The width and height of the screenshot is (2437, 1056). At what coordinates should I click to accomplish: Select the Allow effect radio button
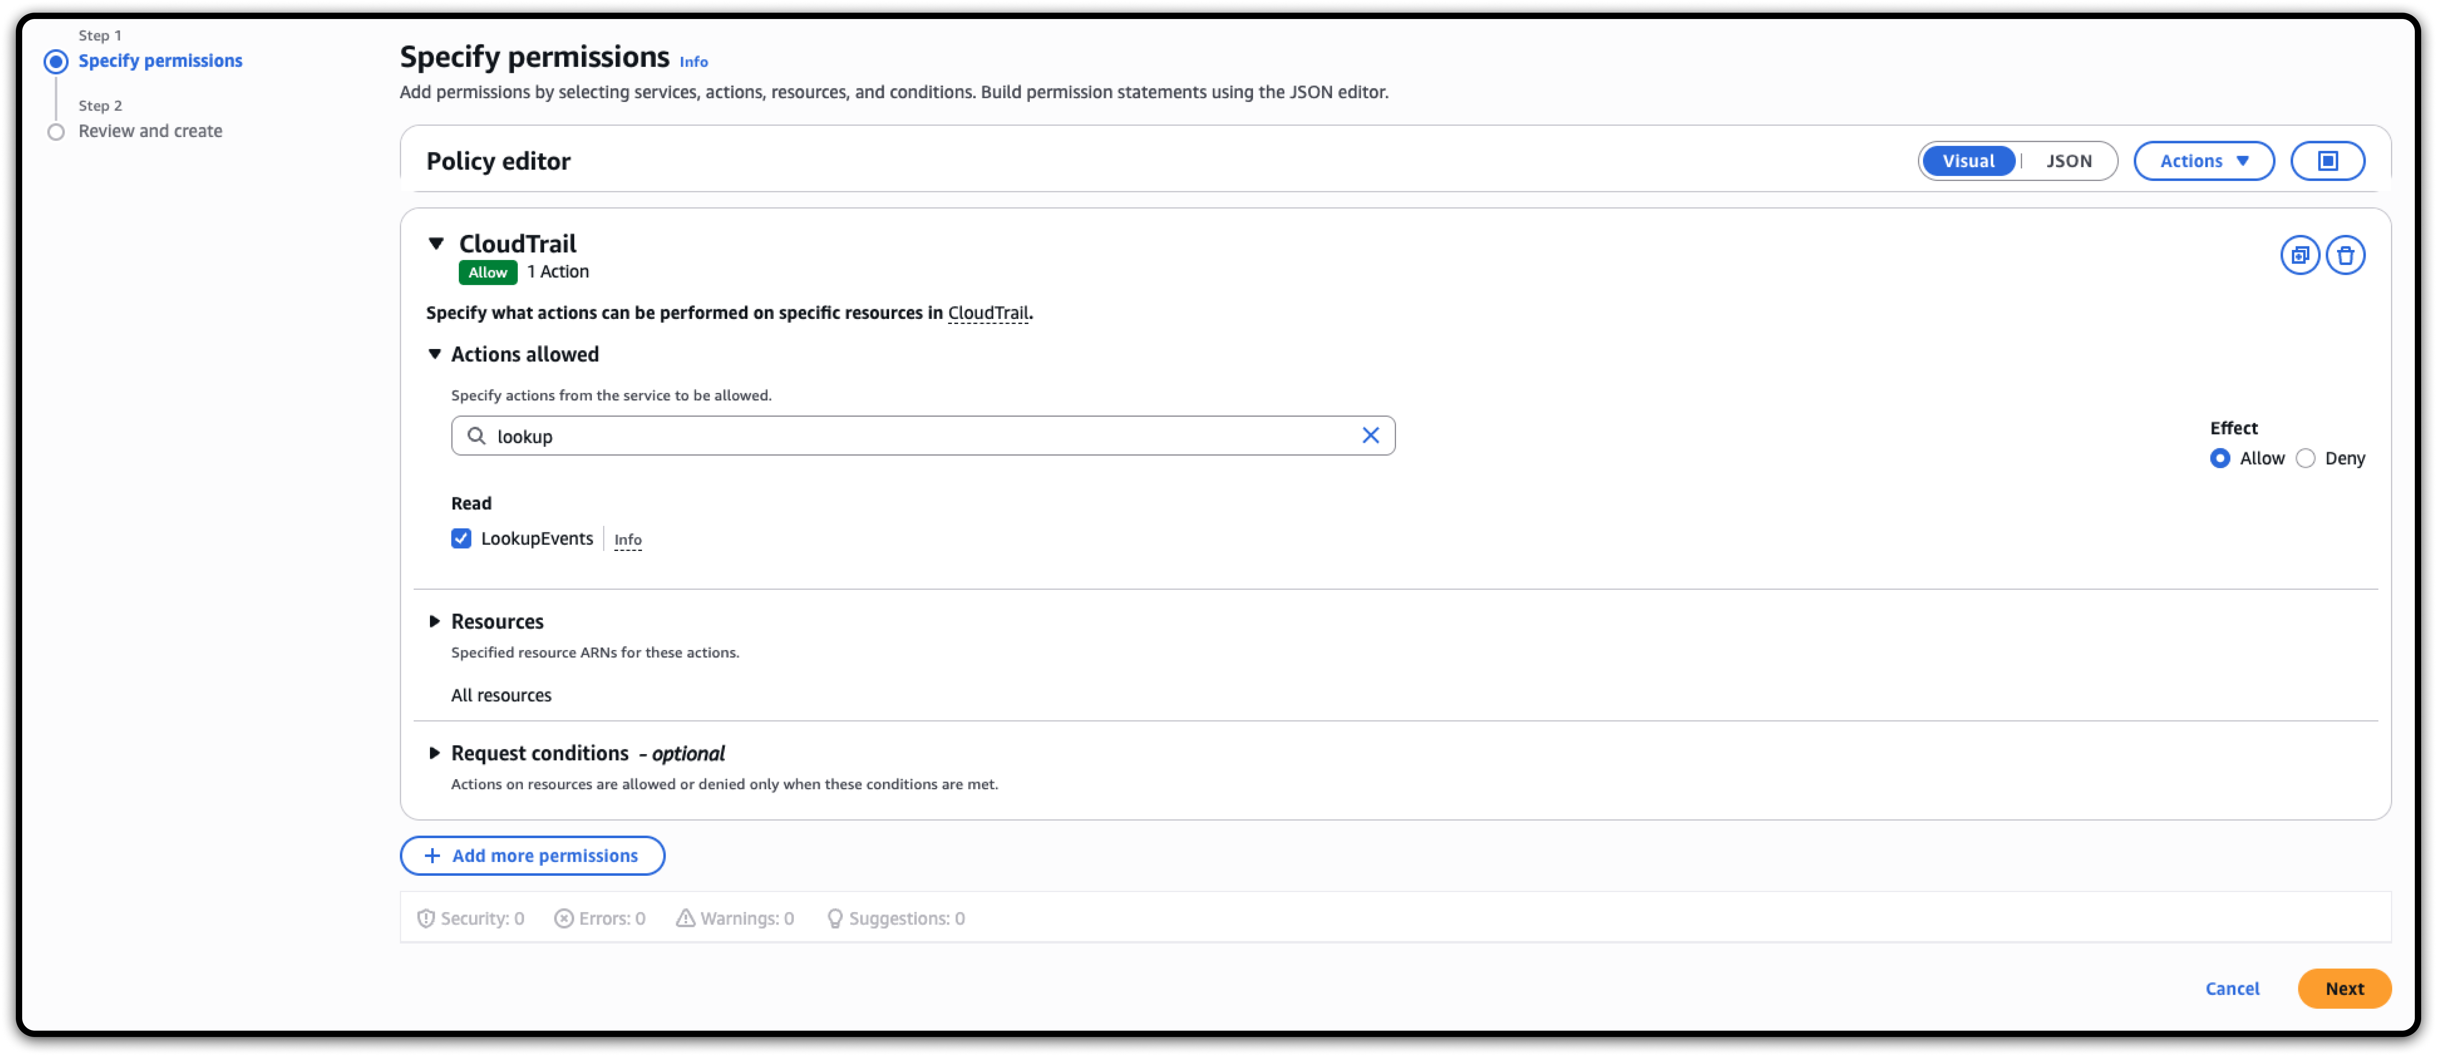coord(2219,459)
